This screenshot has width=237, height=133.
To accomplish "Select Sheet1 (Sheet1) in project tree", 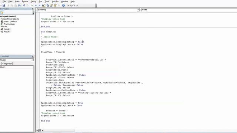I will pos(10,21).
